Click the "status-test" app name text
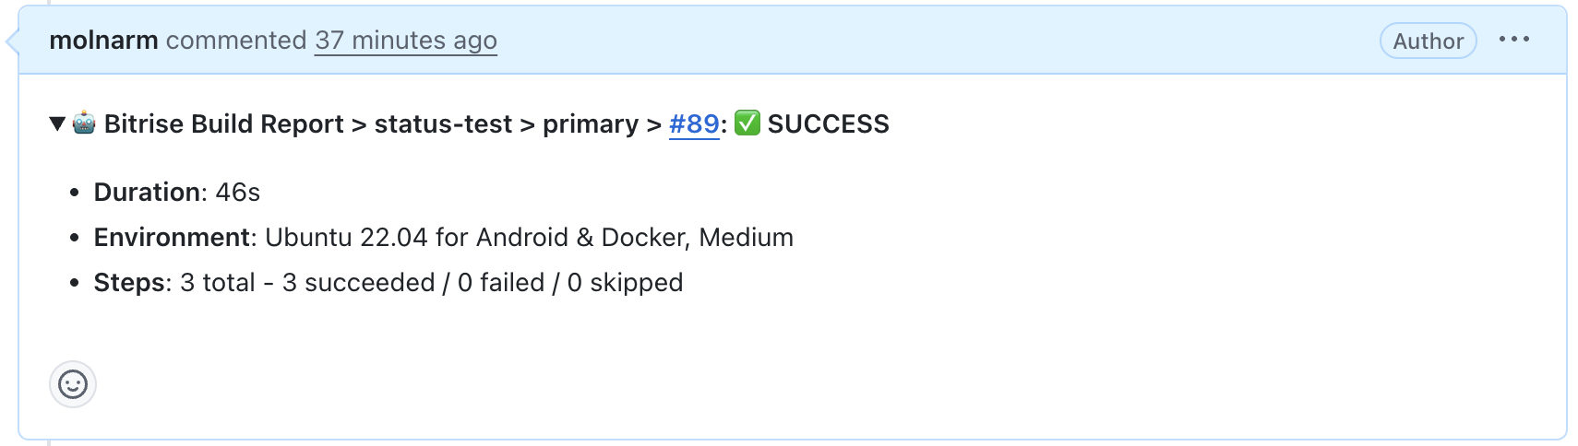The image size is (1578, 446). pyautogui.click(x=443, y=123)
